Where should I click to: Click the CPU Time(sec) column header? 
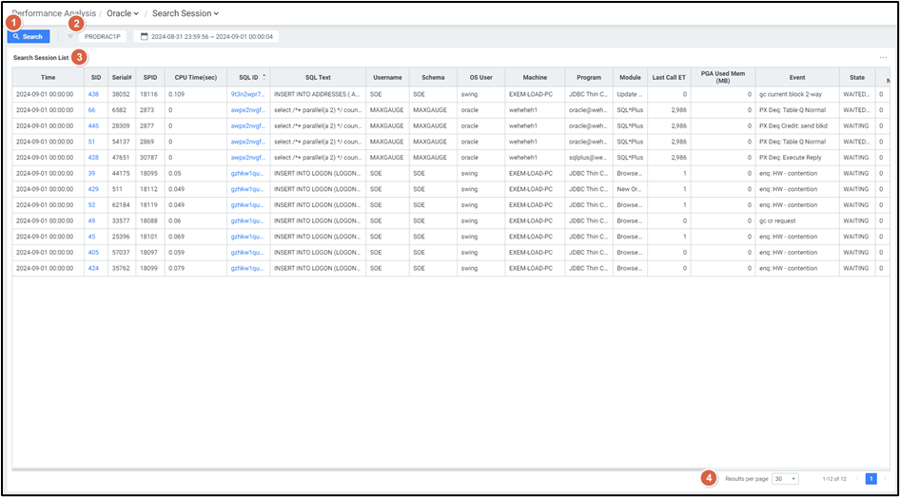click(196, 77)
